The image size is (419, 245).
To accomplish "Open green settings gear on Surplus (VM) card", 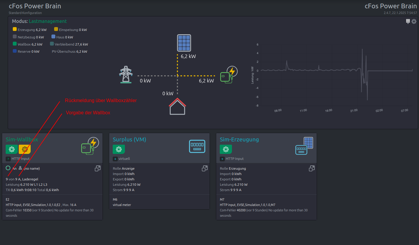I will [119, 149].
